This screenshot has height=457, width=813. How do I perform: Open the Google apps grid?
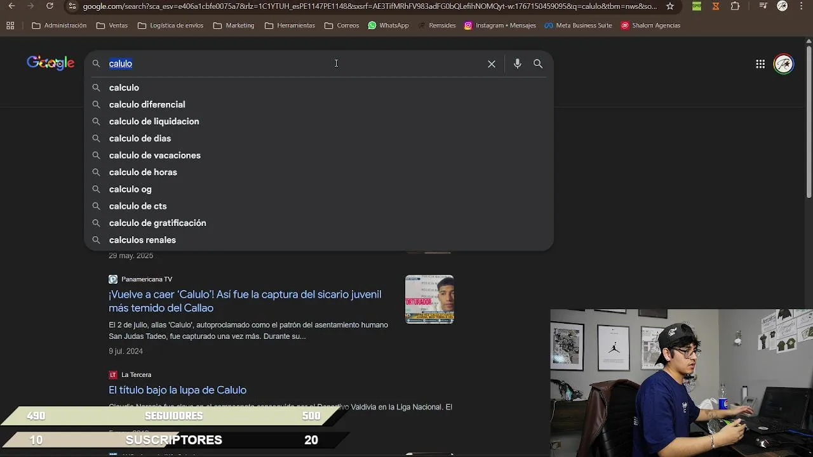point(760,63)
